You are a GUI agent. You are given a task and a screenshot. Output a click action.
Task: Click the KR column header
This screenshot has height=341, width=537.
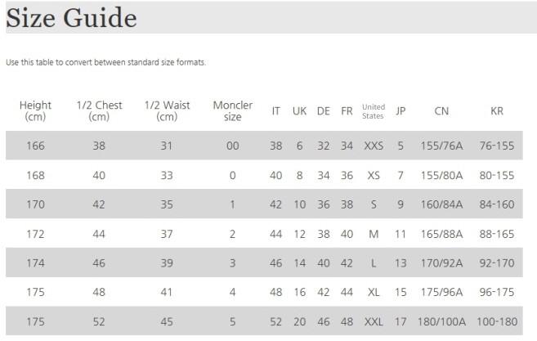click(497, 111)
